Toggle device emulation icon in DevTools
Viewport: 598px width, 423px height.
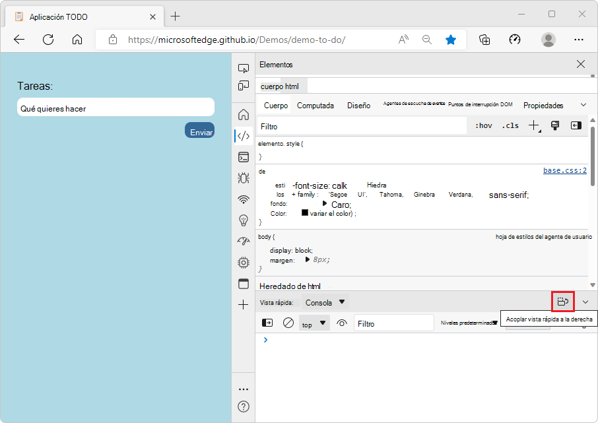click(x=244, y=86)
